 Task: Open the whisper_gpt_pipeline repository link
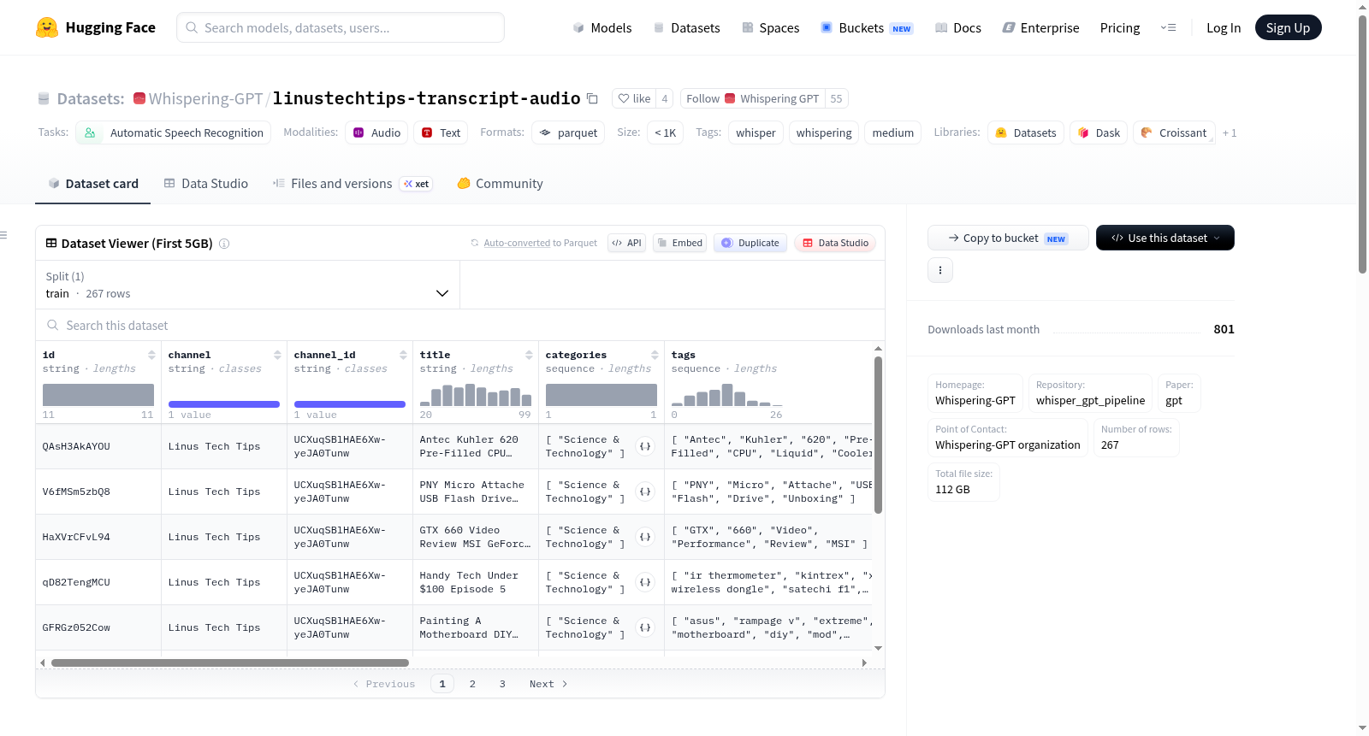pyautogui.click(x=1090, y=400)
